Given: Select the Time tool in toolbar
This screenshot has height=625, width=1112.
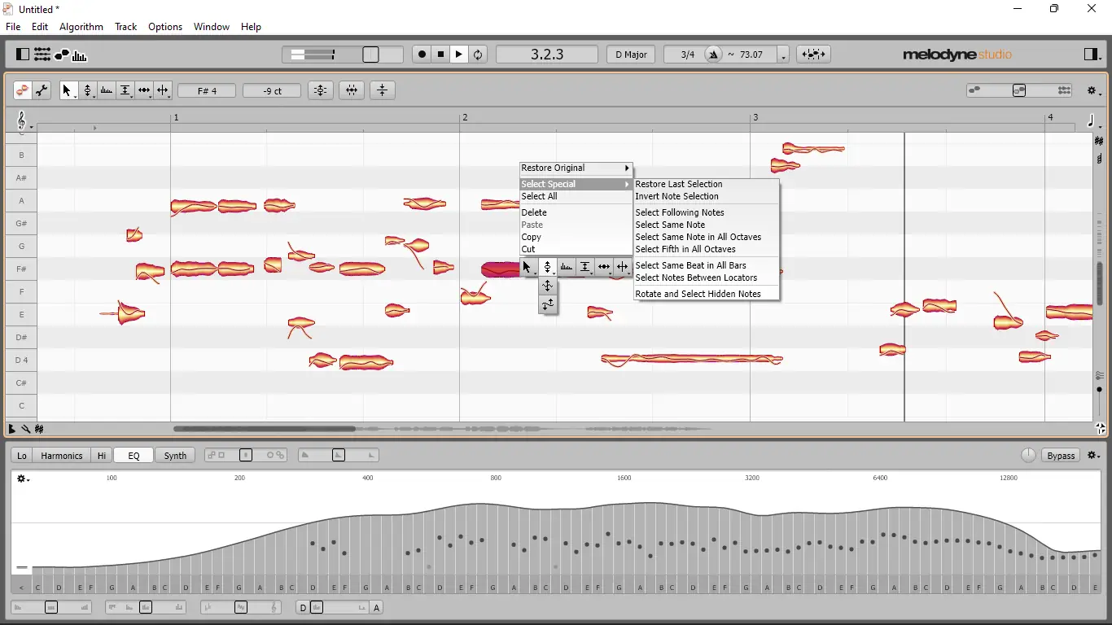Looking at the screenshot, I should [144, 90].
